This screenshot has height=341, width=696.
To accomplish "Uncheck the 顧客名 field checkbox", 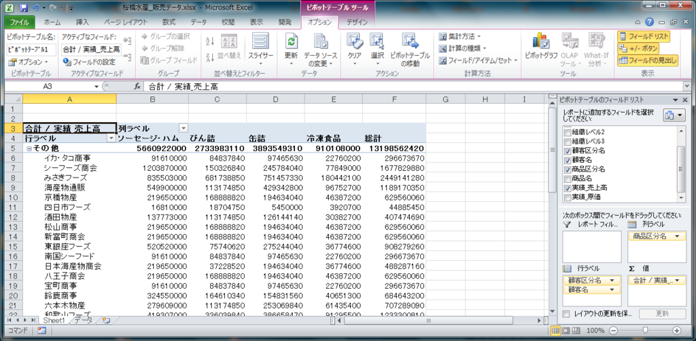I will point(568,160).
